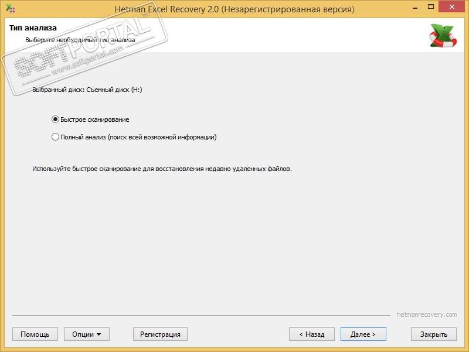
Task: Minimize the Hetman Excel Recovery window
Action: click(415, 7)
